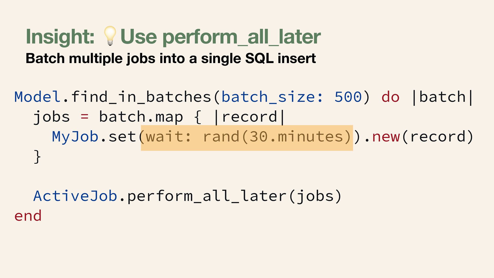Click the 'Model' class name in code
494x278 pixels.
point(38,97)
